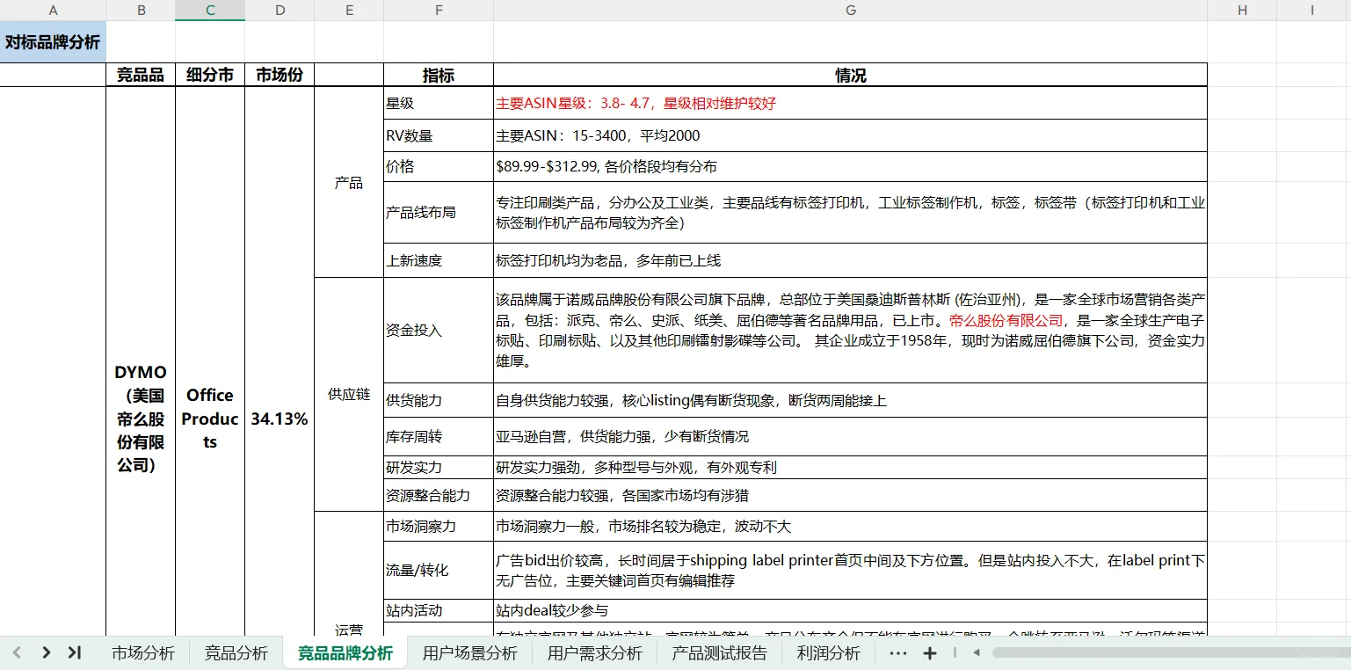Image resolution: width=1351 pixels, height=670 pixels.
Task: Select the red 主要ASIN星级 rating cell
Action: [x=850, y=103]
